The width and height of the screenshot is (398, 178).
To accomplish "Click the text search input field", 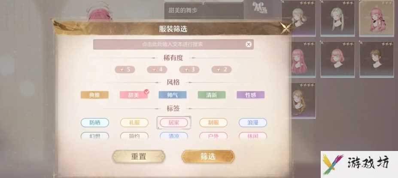I will (173, 44).
